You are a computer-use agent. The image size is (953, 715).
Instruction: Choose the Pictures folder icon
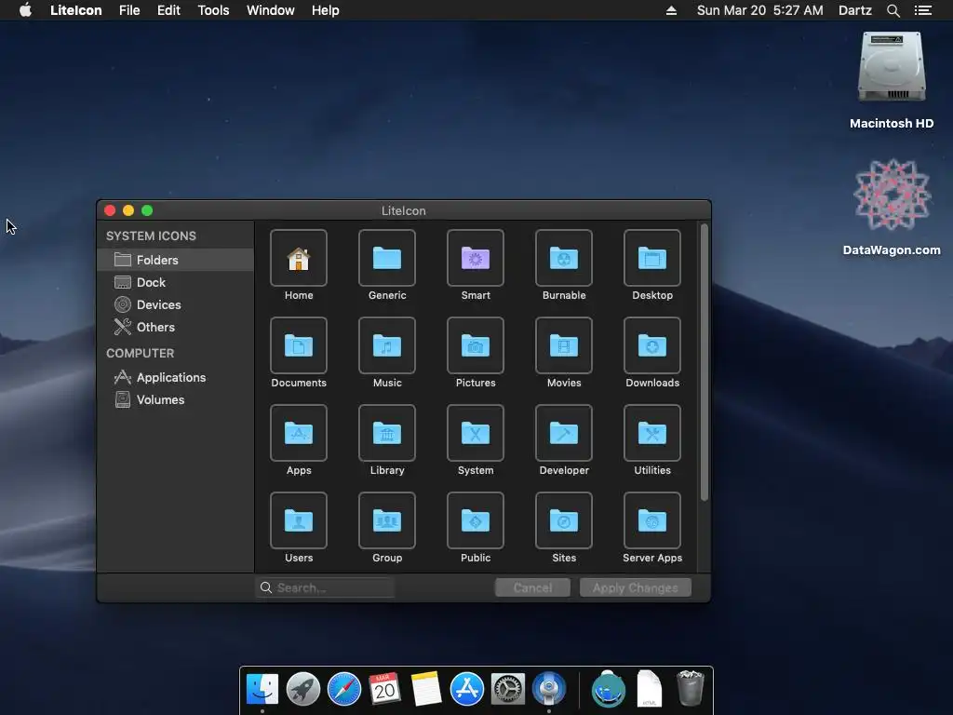point(476,345)
